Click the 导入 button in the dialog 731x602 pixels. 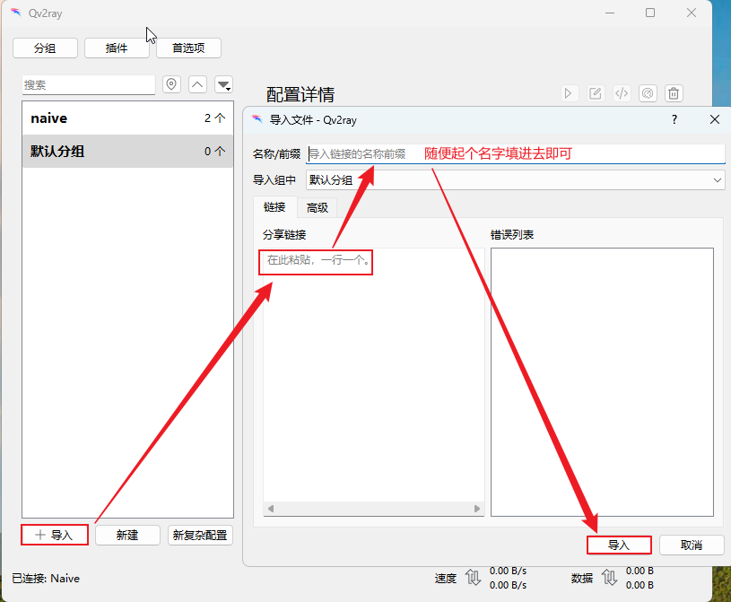click(619, 545)
